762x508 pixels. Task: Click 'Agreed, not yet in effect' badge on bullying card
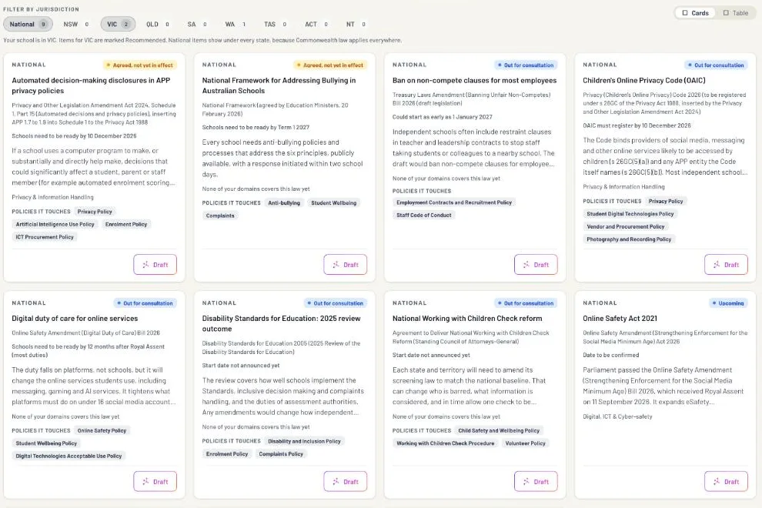[330, 65]
